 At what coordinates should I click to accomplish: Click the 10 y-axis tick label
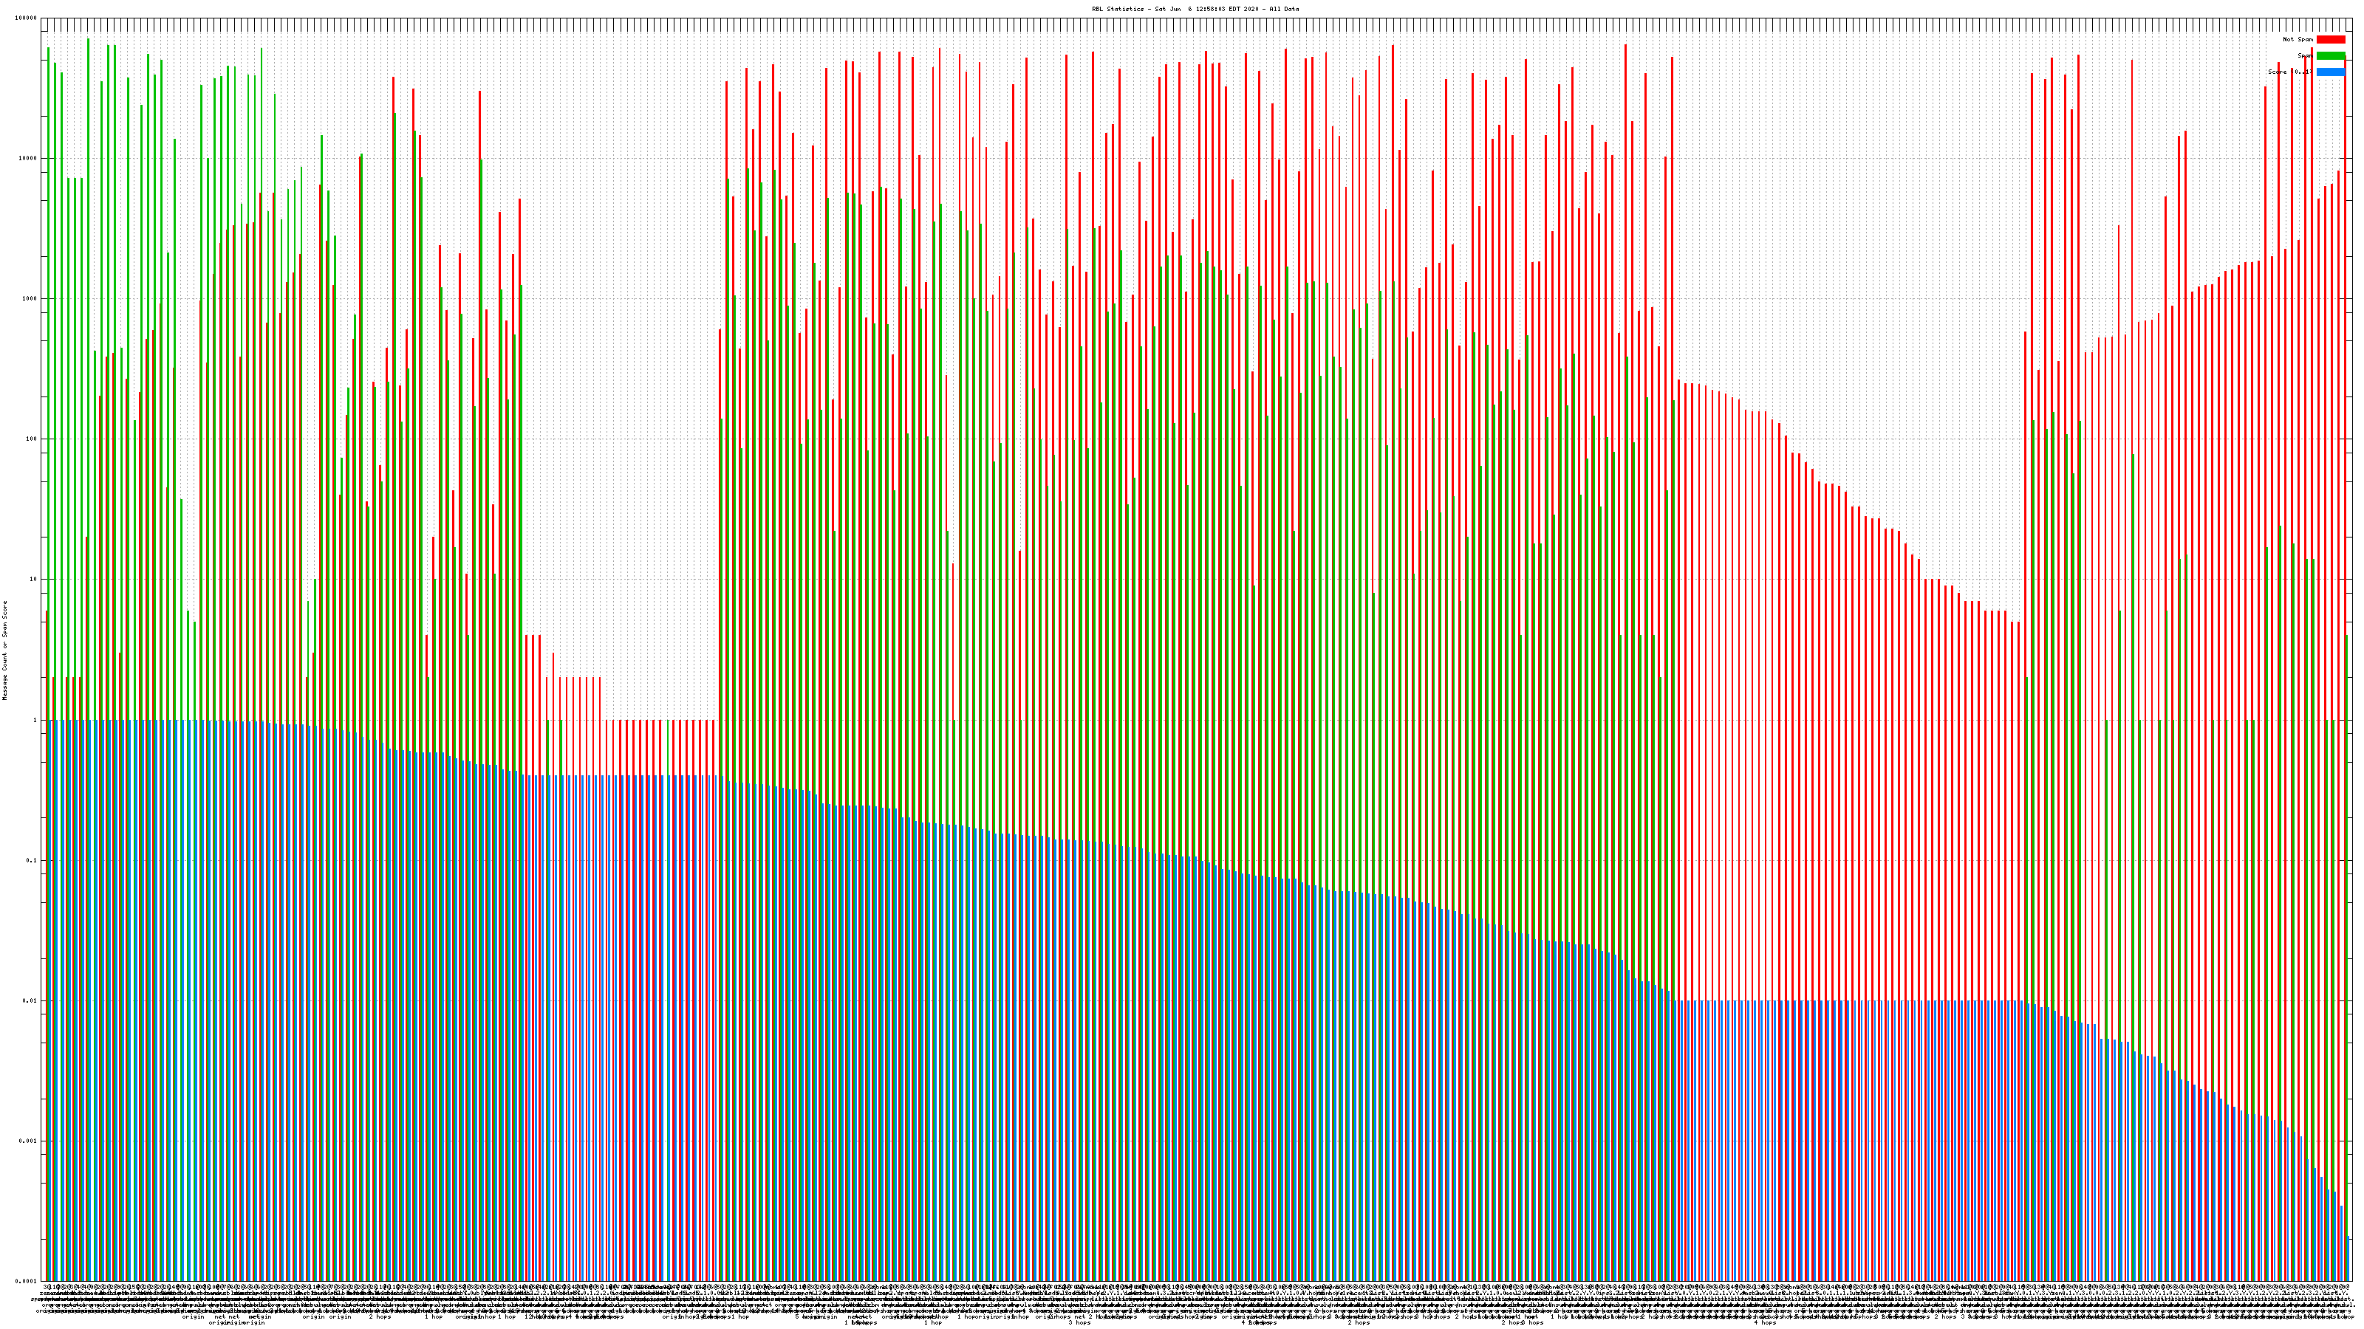[x=34, y=580]
